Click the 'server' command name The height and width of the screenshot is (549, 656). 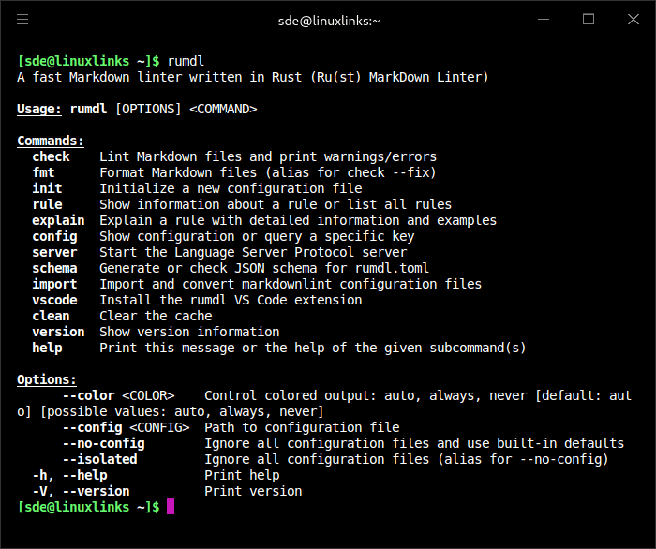click(54, 252)
